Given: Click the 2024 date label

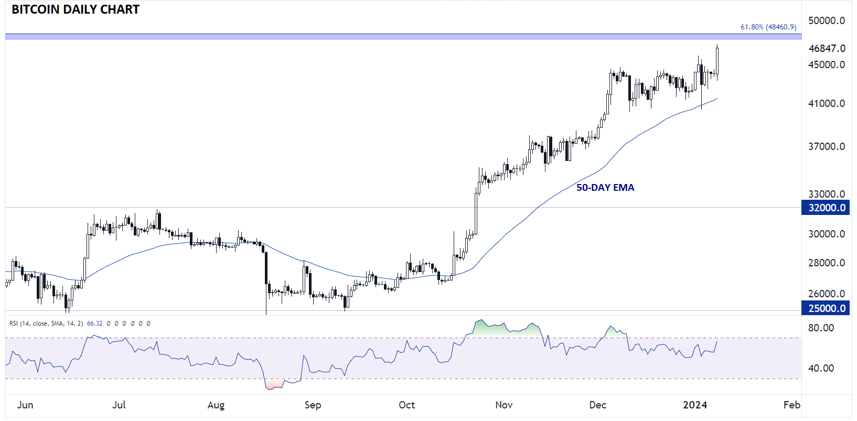Looking at the screenshot, I should 695,405.
